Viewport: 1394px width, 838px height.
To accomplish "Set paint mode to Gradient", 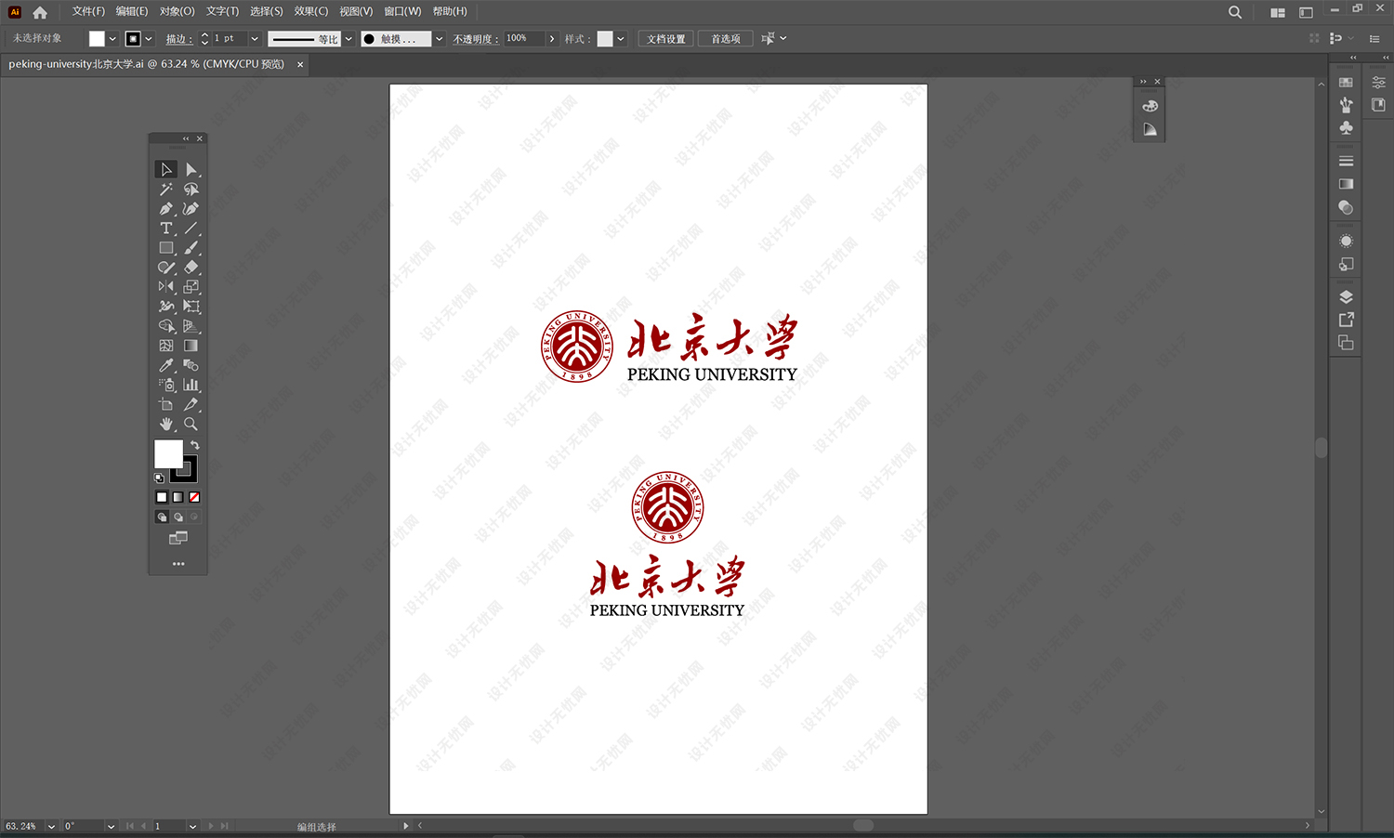I will 178,497.
